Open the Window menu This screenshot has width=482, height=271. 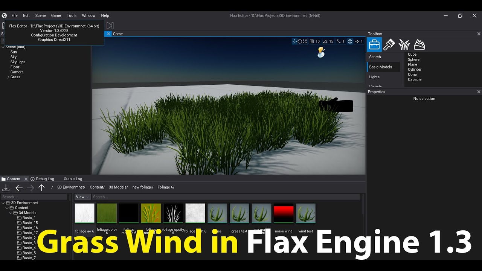[88, 15]
